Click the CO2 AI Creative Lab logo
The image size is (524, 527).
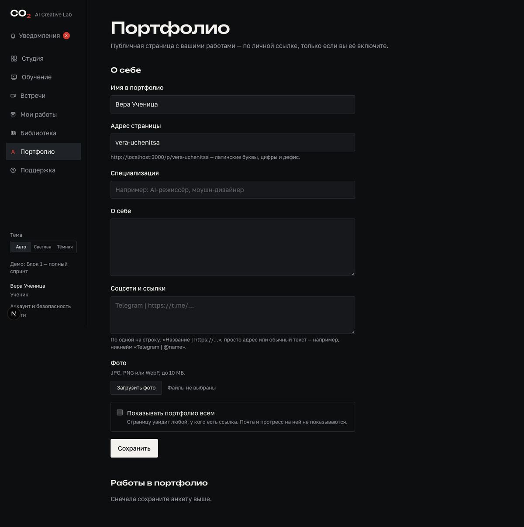pos(41,14)
